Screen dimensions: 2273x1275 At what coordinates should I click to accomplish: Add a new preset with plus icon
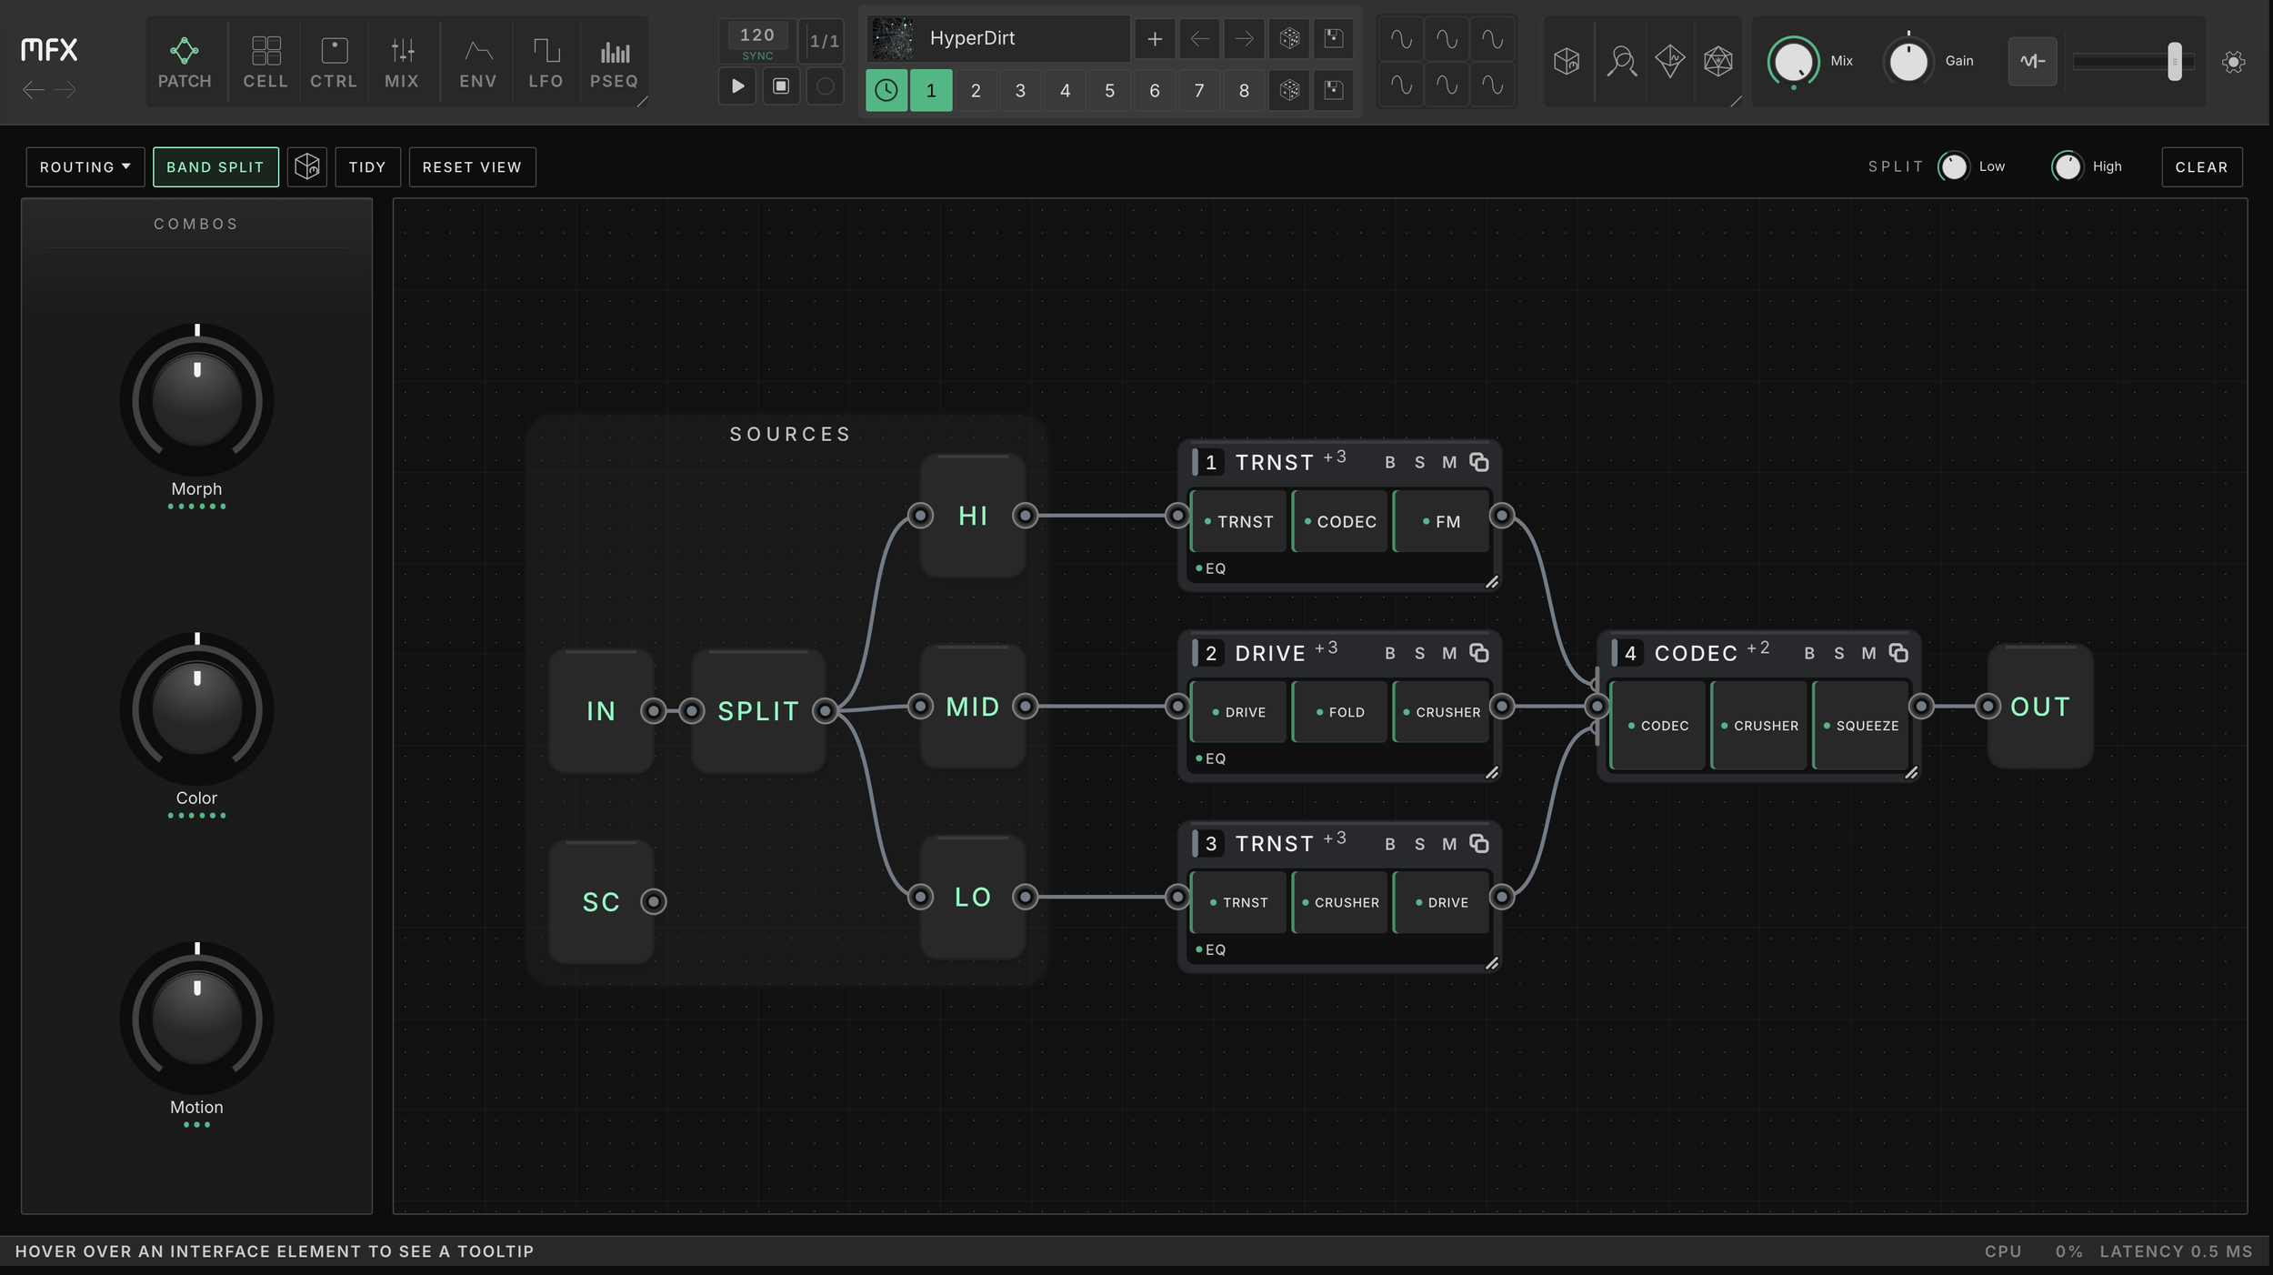pos(1155,38)
